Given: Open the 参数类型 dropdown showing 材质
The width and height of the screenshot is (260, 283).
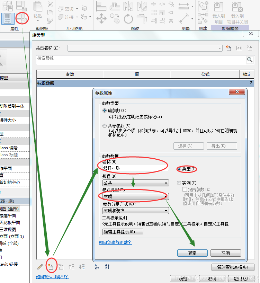Looking at the screenshot, I should (135, 196).
